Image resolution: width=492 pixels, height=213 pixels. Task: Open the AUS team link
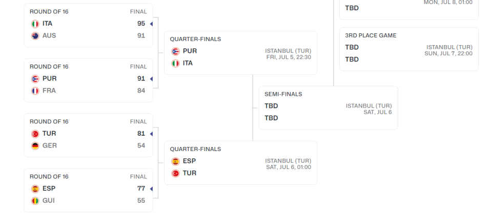(49, 35)
